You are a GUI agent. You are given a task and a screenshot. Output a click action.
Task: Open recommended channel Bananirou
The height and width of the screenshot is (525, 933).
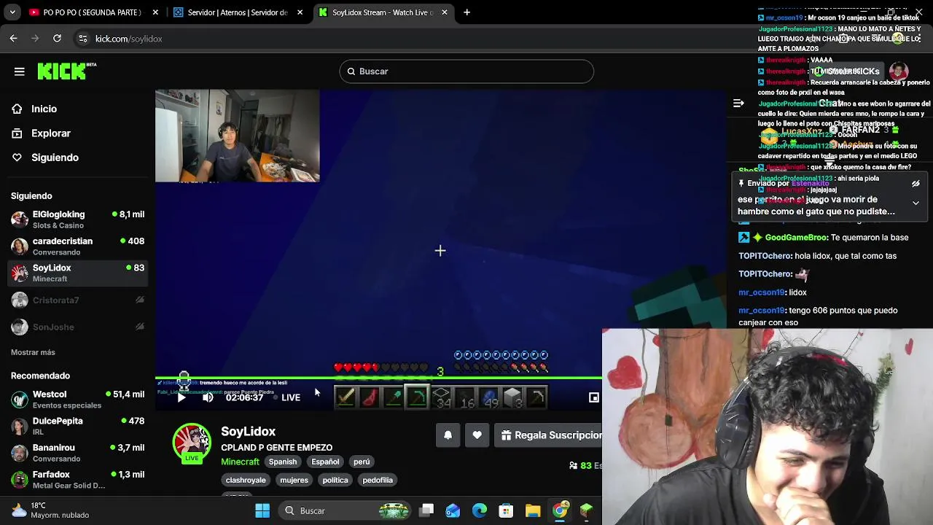pos(77,453)
